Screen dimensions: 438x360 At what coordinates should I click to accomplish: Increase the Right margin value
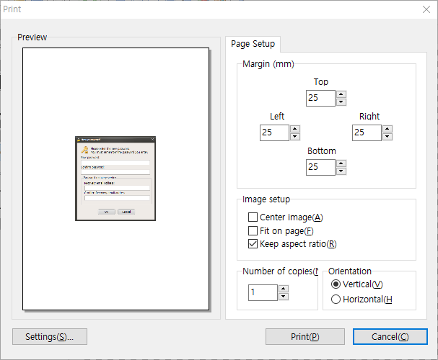pos(387,129)
